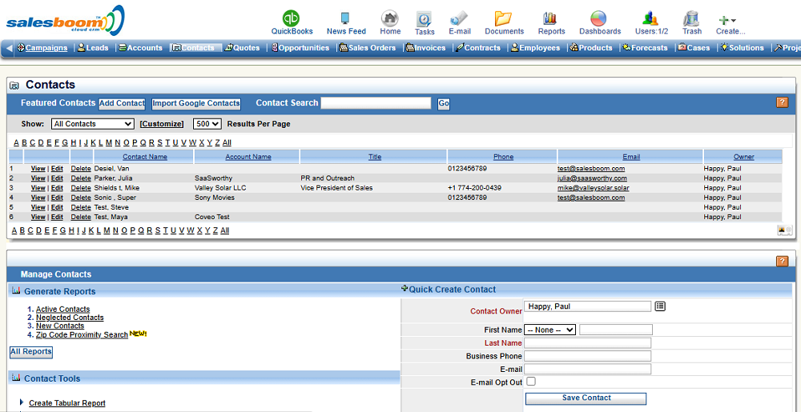
Task: Open the News Feed icon
Action: pos(346,18)
